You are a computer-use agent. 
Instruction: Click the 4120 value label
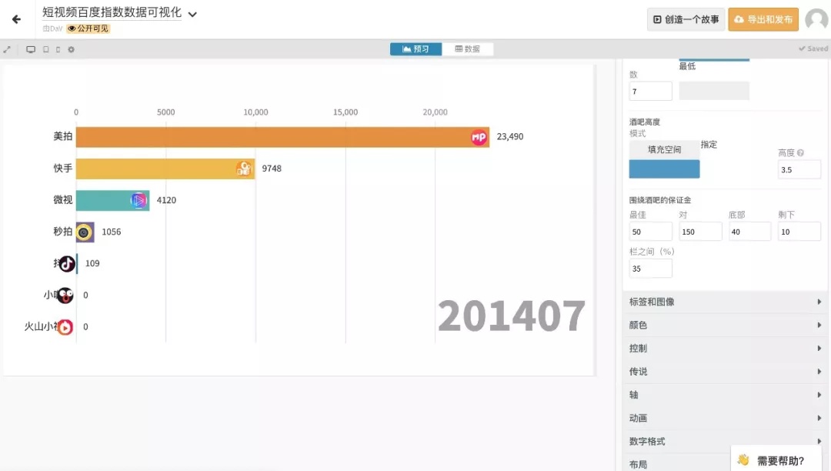pyautogui.click(x=166, y=200)
